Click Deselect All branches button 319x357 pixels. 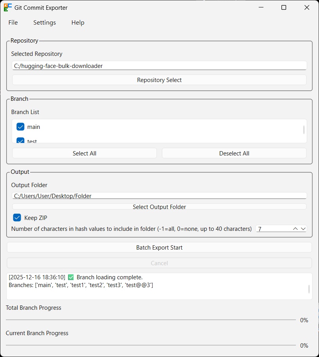tap(234, 154)
